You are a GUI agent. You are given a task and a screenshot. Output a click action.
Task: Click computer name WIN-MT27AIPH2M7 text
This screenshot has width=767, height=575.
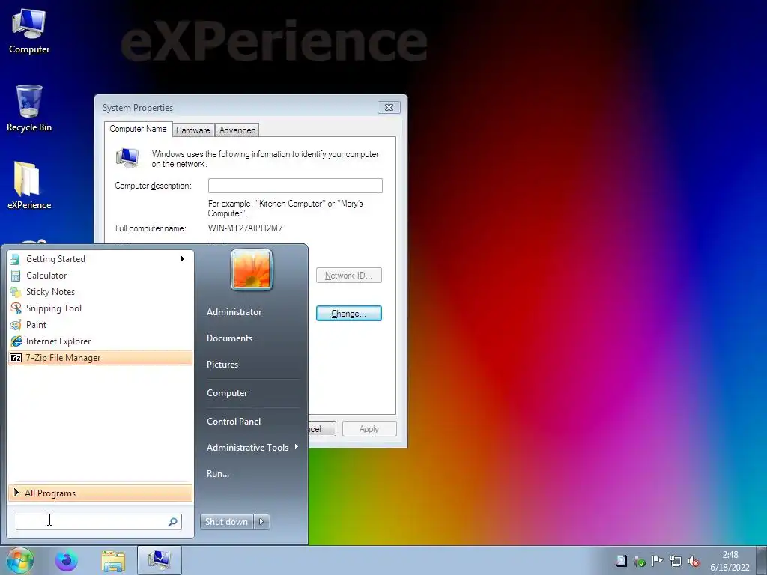click(245, 228)
